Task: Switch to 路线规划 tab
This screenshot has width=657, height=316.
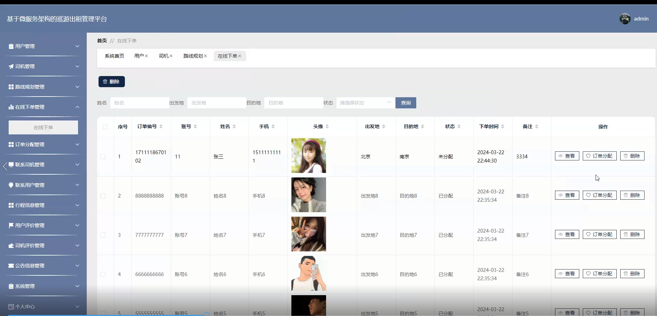Action: (x=193, y=56)
